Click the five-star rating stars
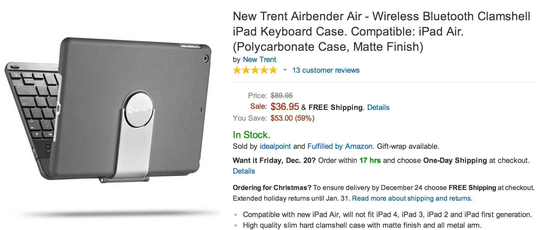543x230 pixels. tap(255, 70)
